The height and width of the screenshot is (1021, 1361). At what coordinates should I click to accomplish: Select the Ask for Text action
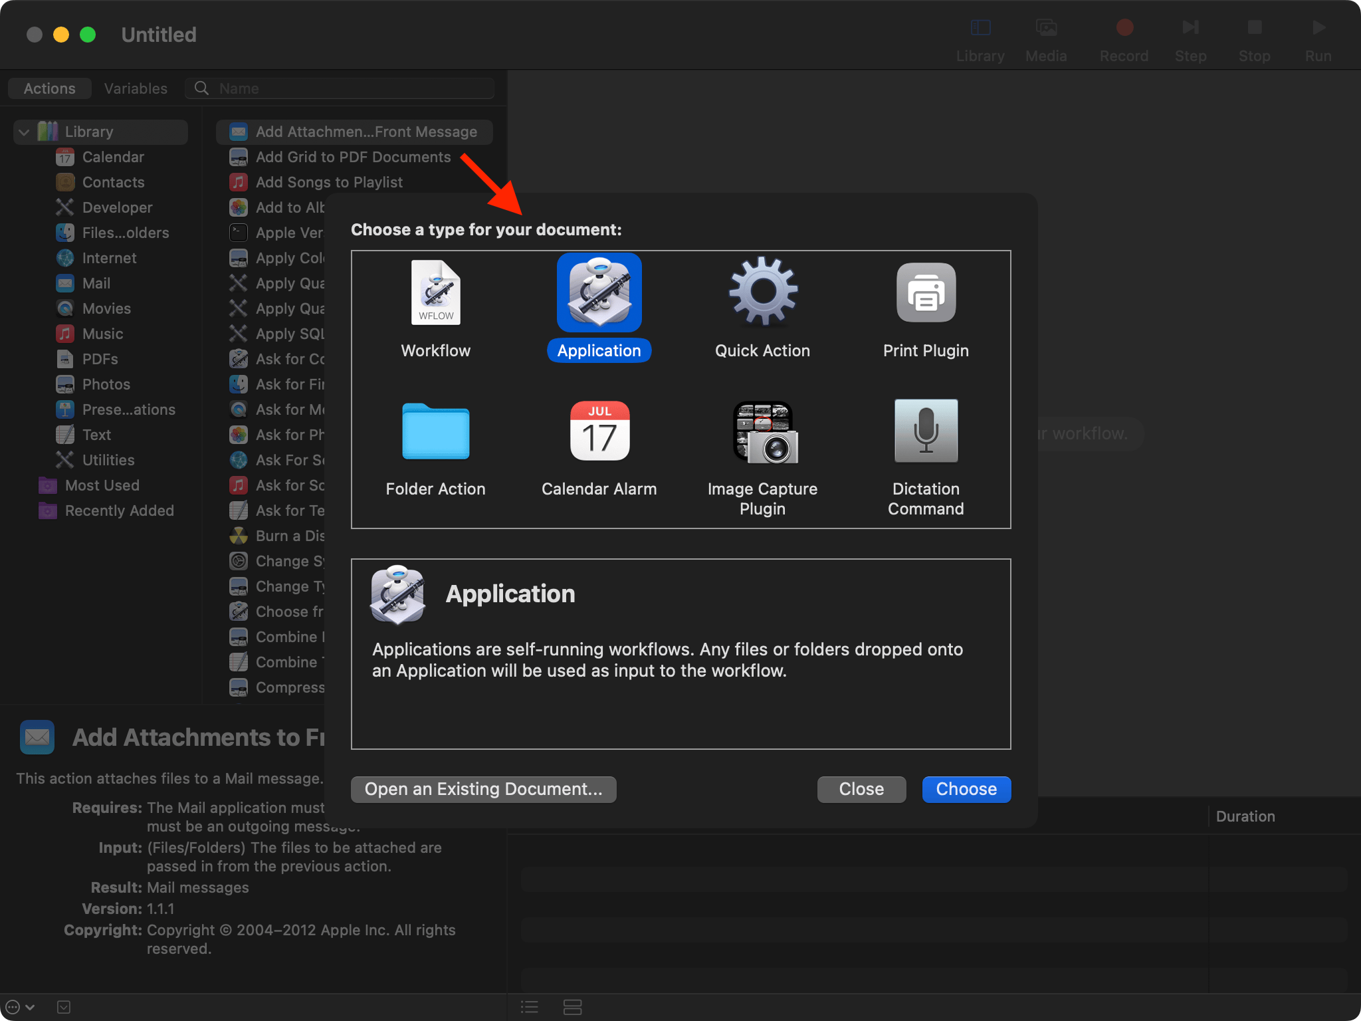pyautogui.click(x=276, y=510)
